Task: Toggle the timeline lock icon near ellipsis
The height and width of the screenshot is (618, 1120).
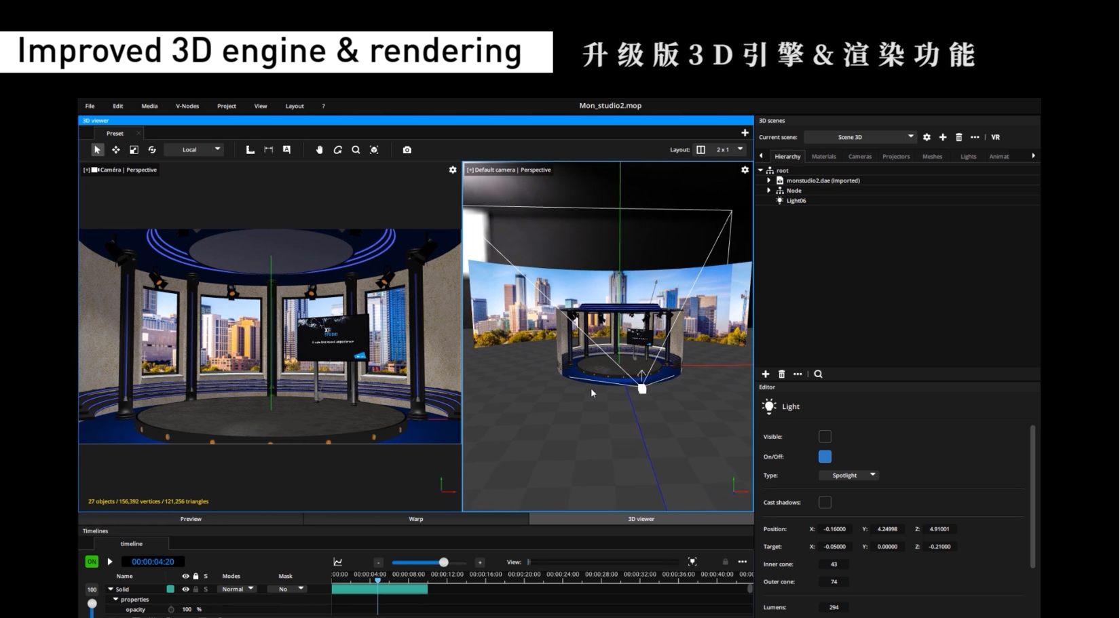Action: click(725, 562)
